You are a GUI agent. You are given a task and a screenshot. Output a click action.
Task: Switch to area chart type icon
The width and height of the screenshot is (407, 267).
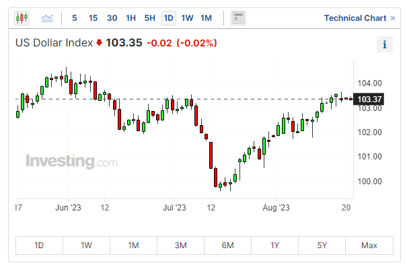pyautogui.click(x=47, y=18)
